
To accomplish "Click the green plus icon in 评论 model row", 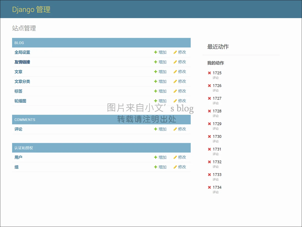I will click(156, 129).
